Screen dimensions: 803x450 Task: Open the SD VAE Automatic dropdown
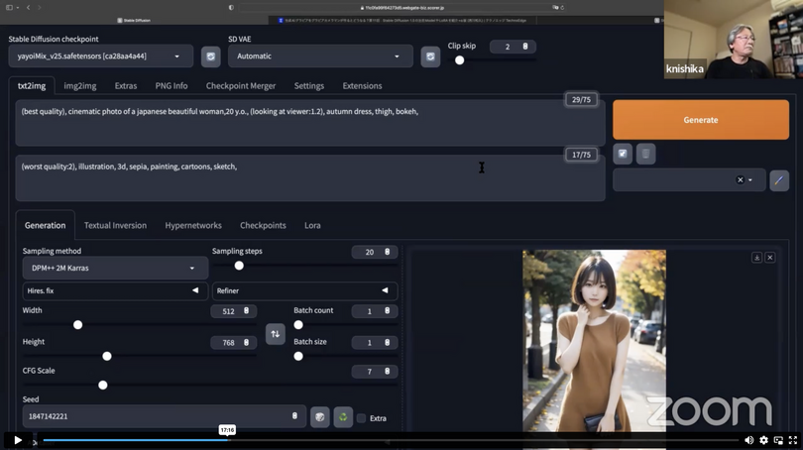coord(320,56)
